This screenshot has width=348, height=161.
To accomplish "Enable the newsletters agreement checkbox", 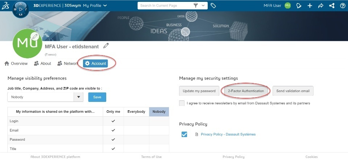I will click(182, 103).
